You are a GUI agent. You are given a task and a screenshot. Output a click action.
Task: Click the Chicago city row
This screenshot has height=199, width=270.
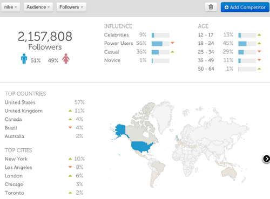[x=45, y=184]
